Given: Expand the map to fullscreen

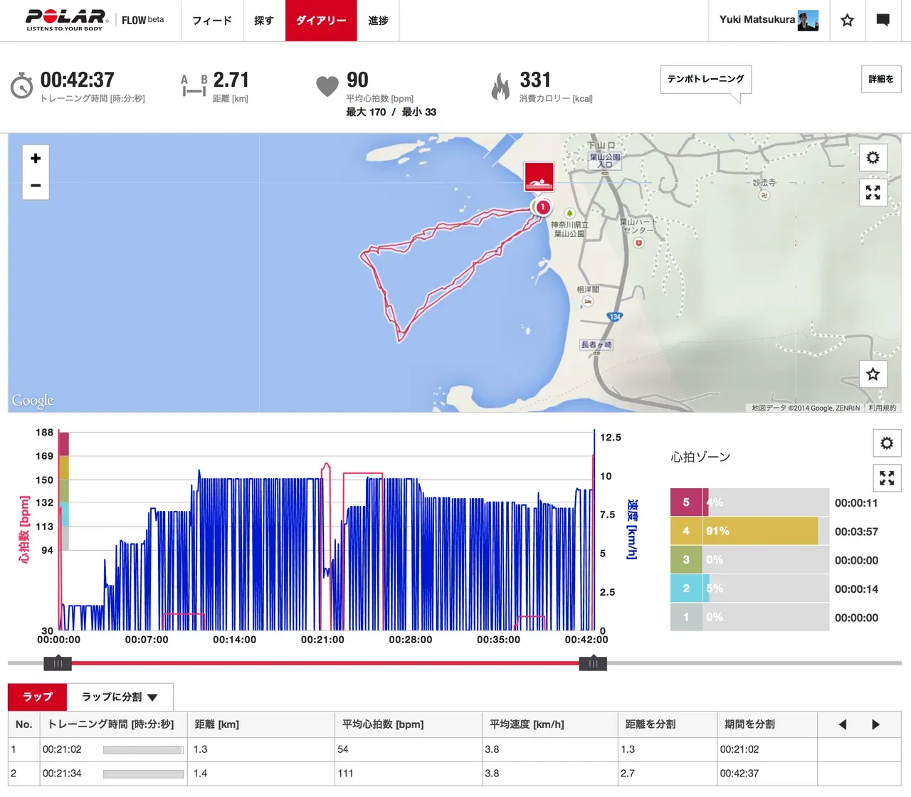Looking at the screenshot, I should tap(873, 192).
